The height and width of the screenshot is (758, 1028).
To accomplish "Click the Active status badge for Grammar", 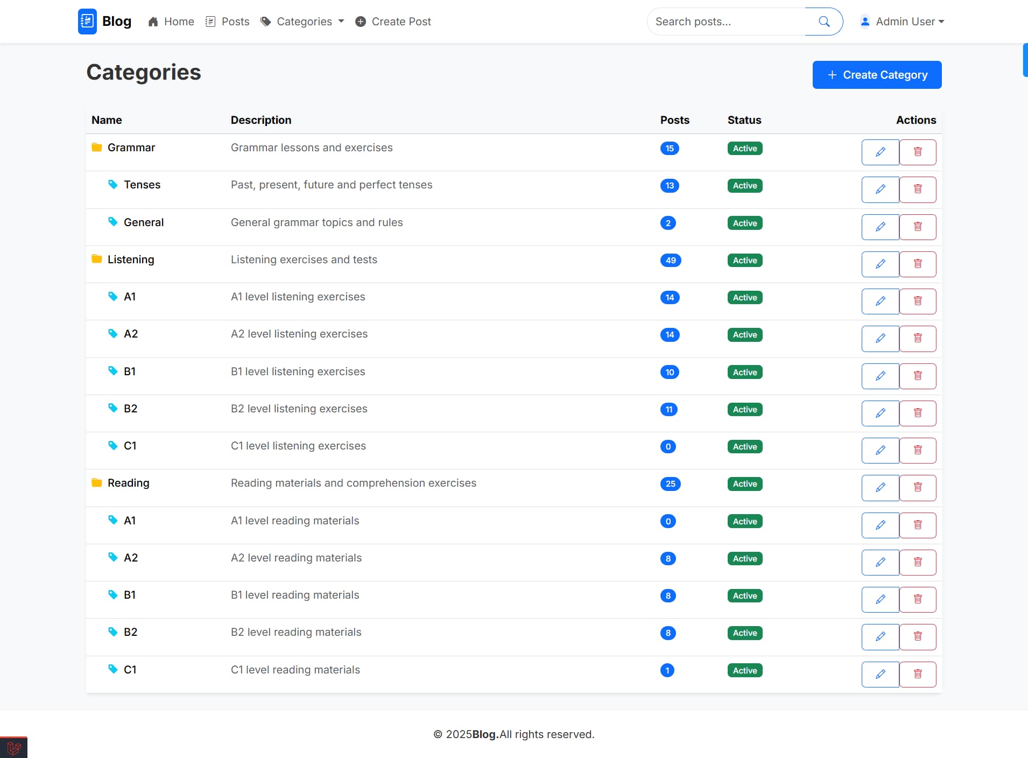I will click(x=744, y=149).
